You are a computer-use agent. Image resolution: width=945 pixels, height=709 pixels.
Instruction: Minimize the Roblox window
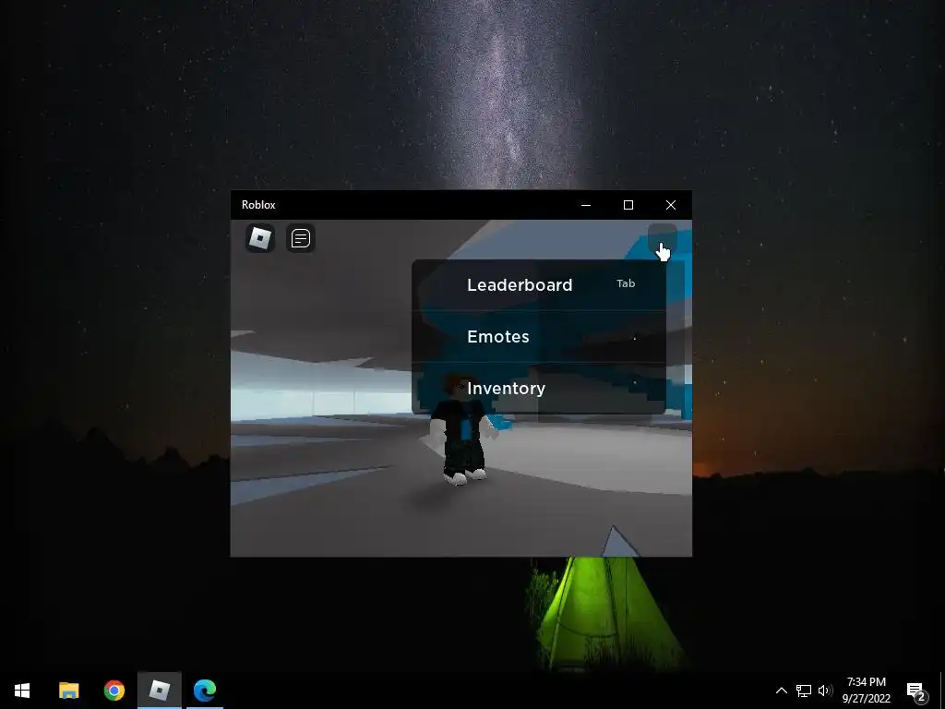(x=586, y=205)
